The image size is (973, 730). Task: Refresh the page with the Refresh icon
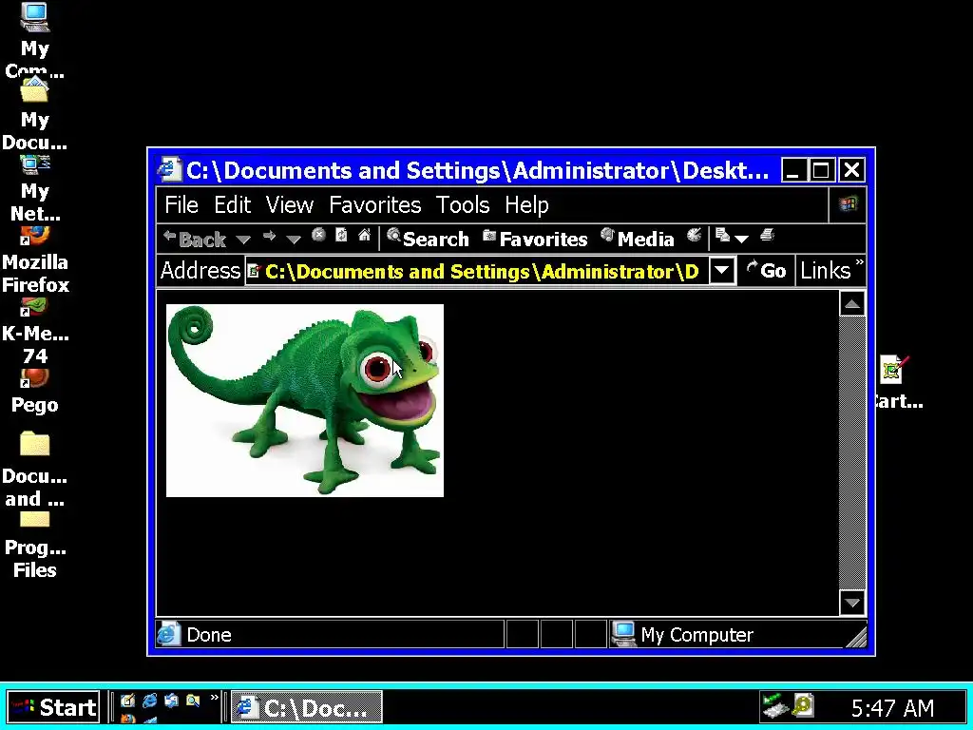coord(341,236)
